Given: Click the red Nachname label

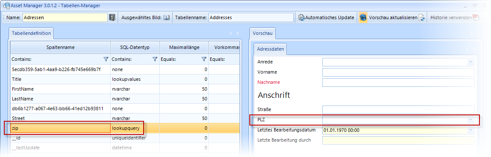Looking at the screenshot, I should click(x=269, y=82).
